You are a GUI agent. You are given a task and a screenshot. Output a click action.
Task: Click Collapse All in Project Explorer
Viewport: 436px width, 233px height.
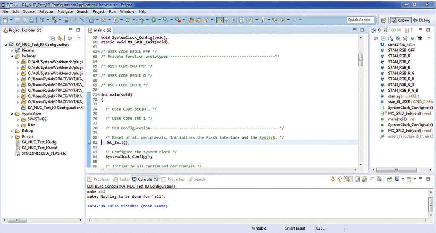(x=53, y=38)
